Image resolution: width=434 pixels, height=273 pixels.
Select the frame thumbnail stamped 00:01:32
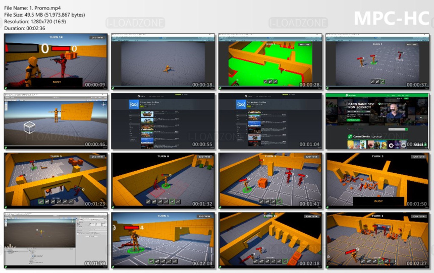coord(163,181)
